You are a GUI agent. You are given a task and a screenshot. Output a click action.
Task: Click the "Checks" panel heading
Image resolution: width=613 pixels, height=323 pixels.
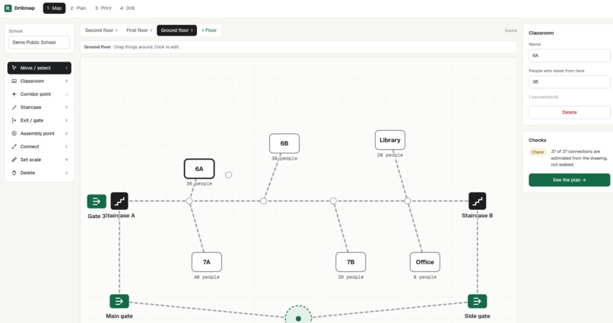(x=538, y=140)
